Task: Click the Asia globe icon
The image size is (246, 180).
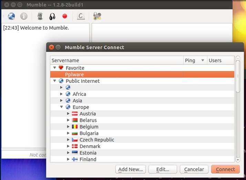Action: click(x=68, y=100)
